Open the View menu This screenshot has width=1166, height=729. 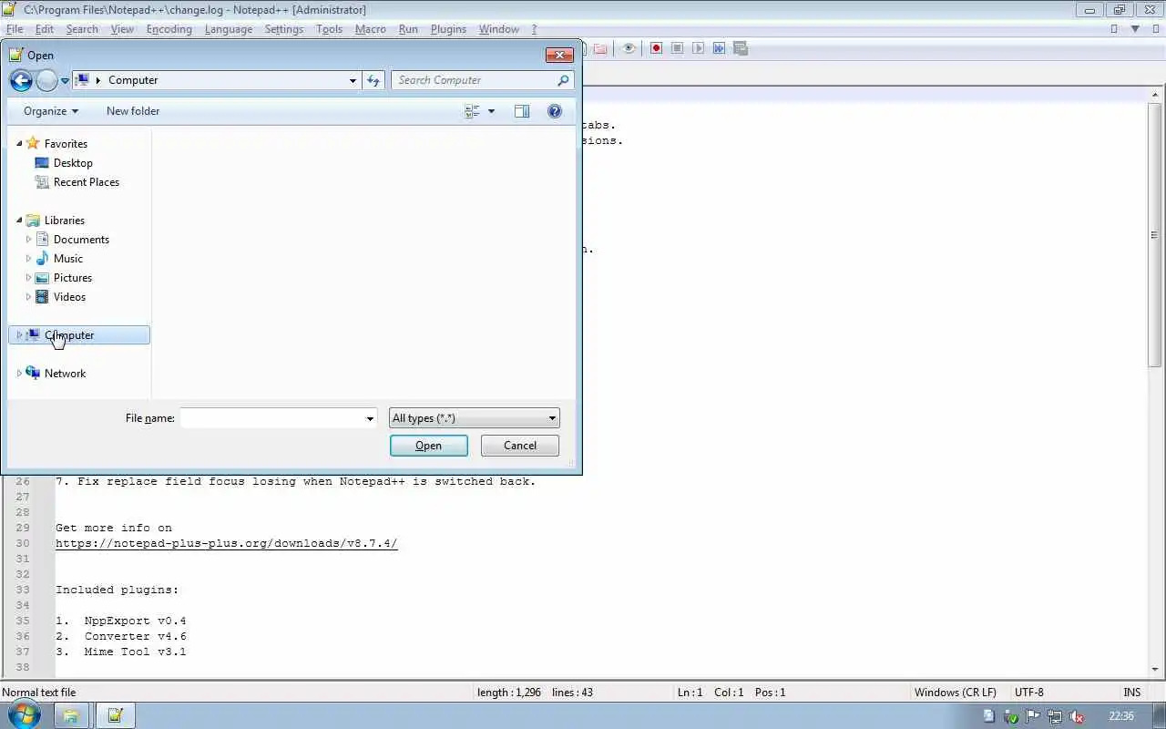click(x=122, y=29)
